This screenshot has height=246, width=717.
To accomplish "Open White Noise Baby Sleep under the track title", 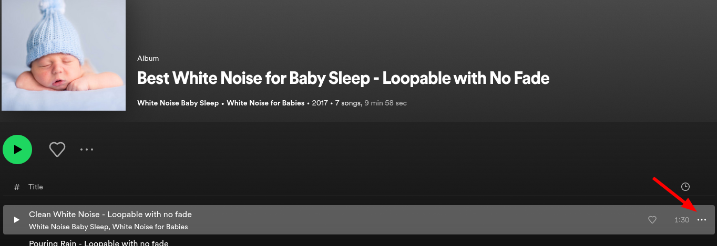I will coord(69,227).
